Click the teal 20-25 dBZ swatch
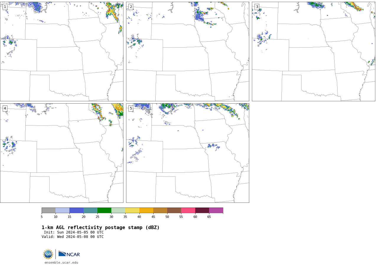 click(90, 210)
